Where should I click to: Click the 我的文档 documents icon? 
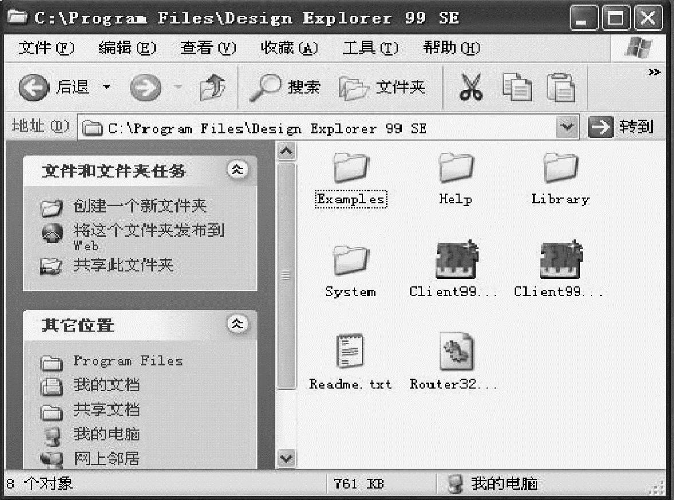coord(52,386)
